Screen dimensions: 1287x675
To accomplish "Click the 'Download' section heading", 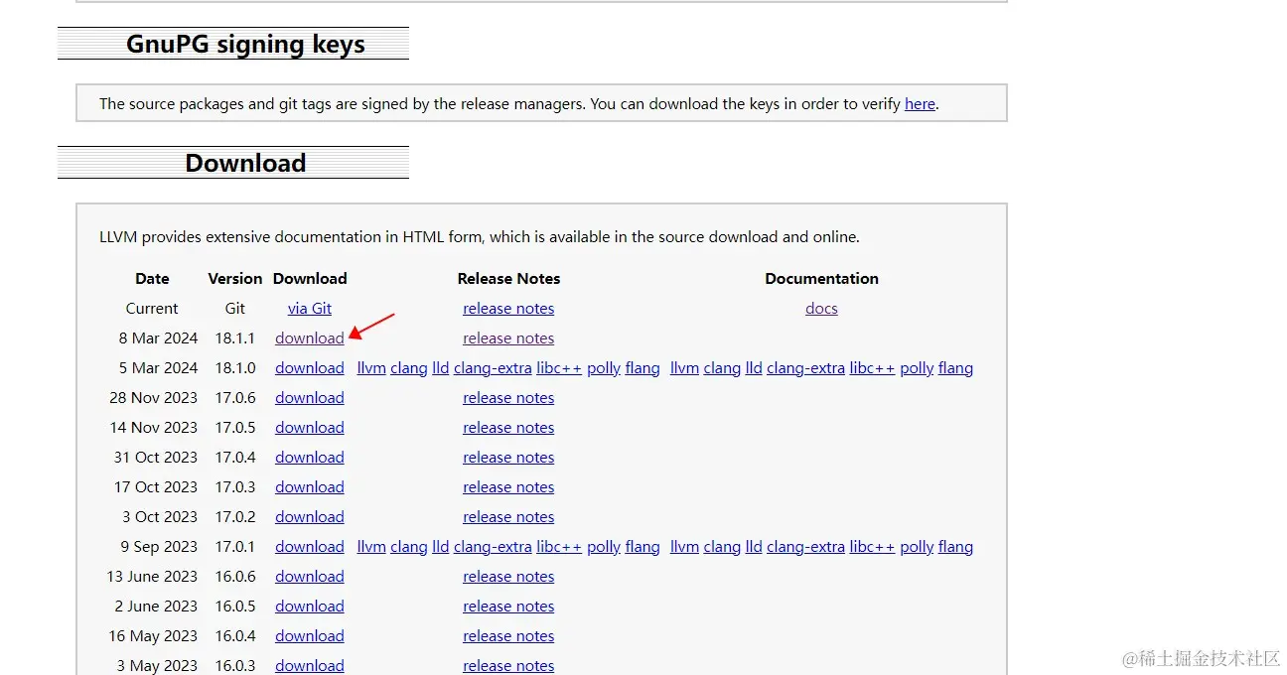I will click(245, 163).
